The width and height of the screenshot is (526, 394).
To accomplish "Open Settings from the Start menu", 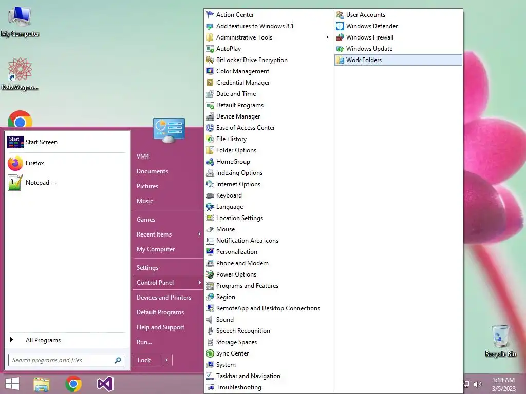I will click(168, 268).
